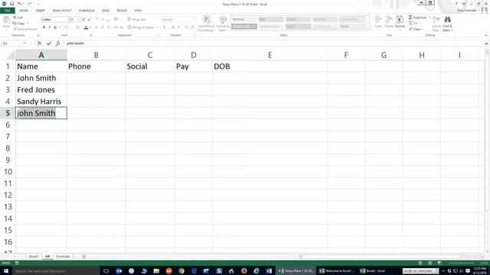The width and height of the screenshot is (490, 275).
Task: Switch to the INSERT tab
Action: [41, 11]
